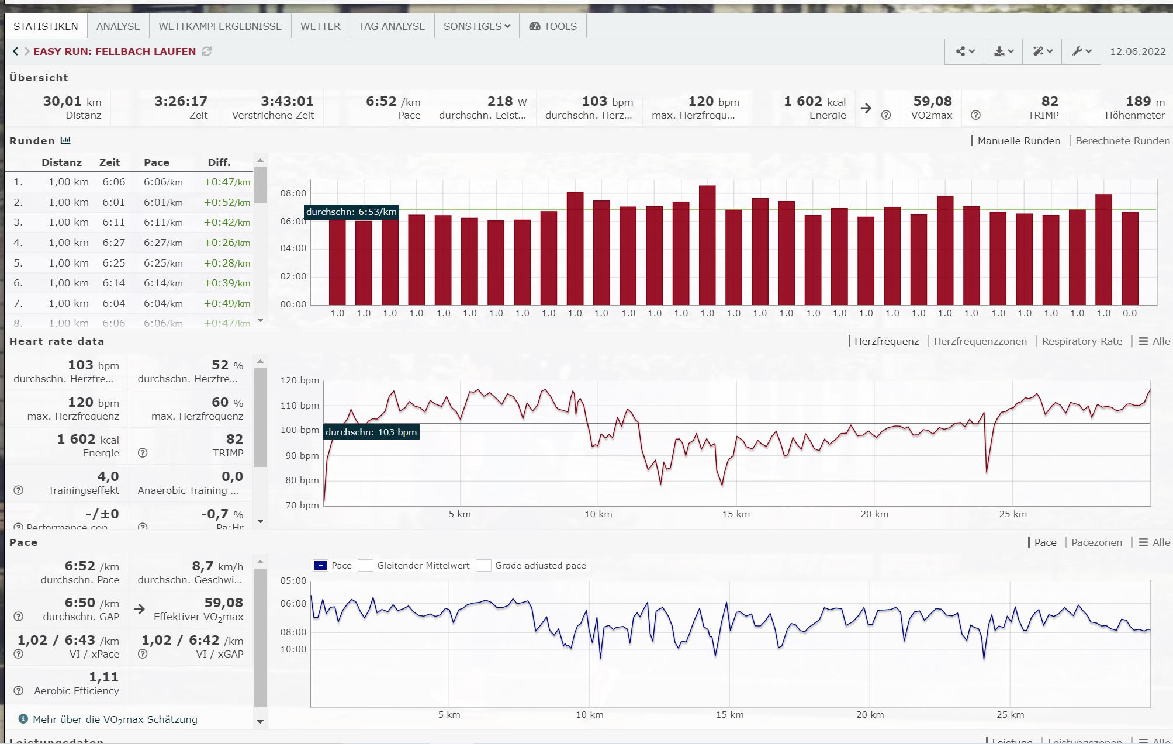The width and height of the screenshot is (1173, 744).
Task: Open the download export menu
Action: click(1004, 51)
